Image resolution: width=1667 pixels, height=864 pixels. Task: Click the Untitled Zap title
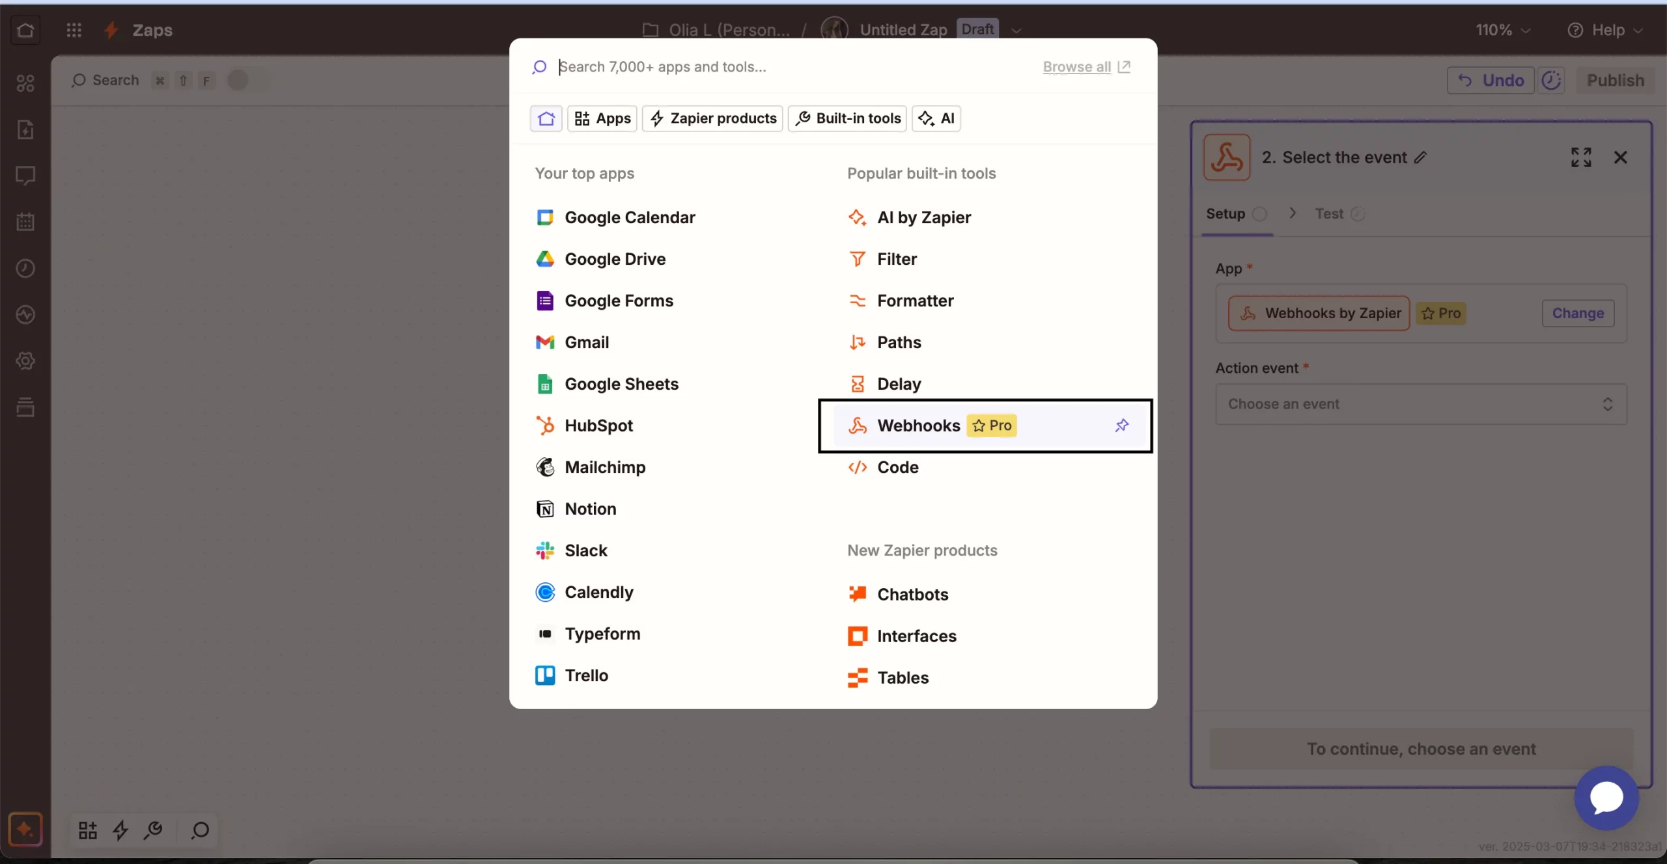click(x=903, y=30)
